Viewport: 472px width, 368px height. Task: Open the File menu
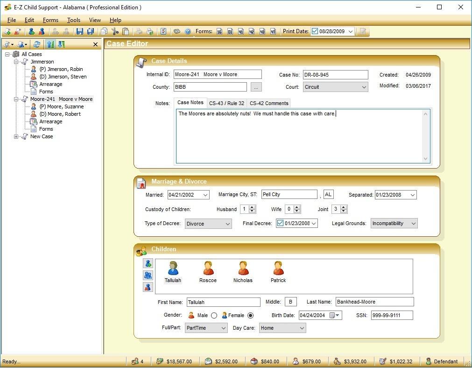(12, 20)
